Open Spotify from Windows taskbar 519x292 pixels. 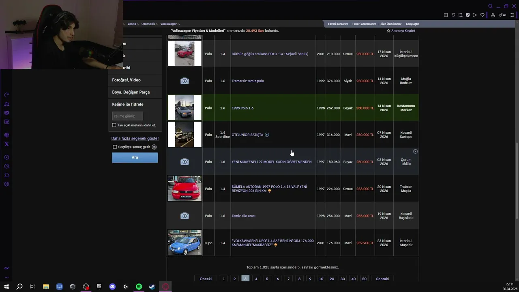(x=139, y=286)
